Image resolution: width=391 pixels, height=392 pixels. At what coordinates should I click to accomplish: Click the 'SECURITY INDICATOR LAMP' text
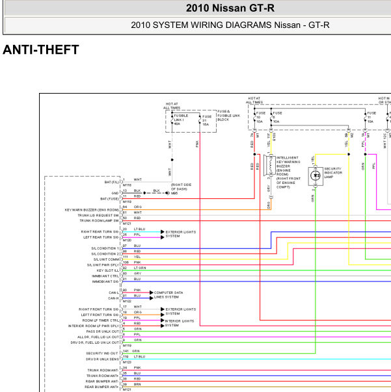333,173
